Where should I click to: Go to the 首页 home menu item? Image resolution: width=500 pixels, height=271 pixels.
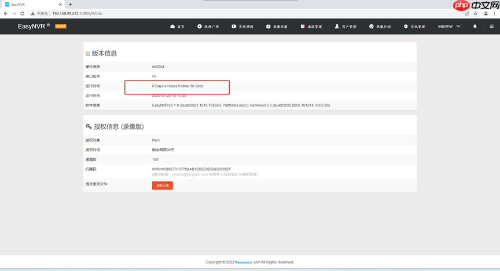pos(177,27)
